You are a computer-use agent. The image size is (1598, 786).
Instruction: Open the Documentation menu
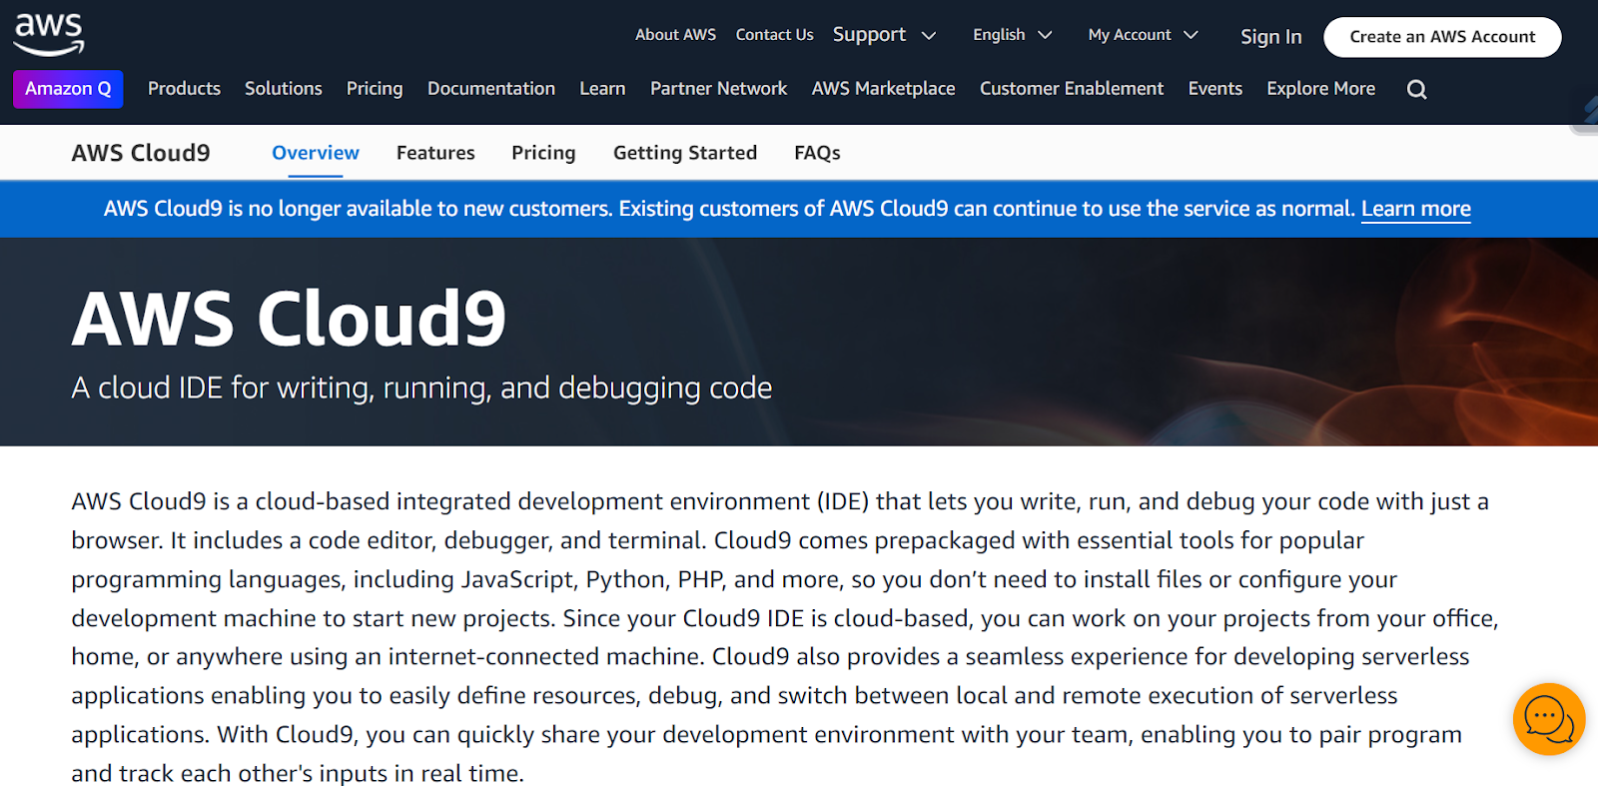[x=491, y=89]
